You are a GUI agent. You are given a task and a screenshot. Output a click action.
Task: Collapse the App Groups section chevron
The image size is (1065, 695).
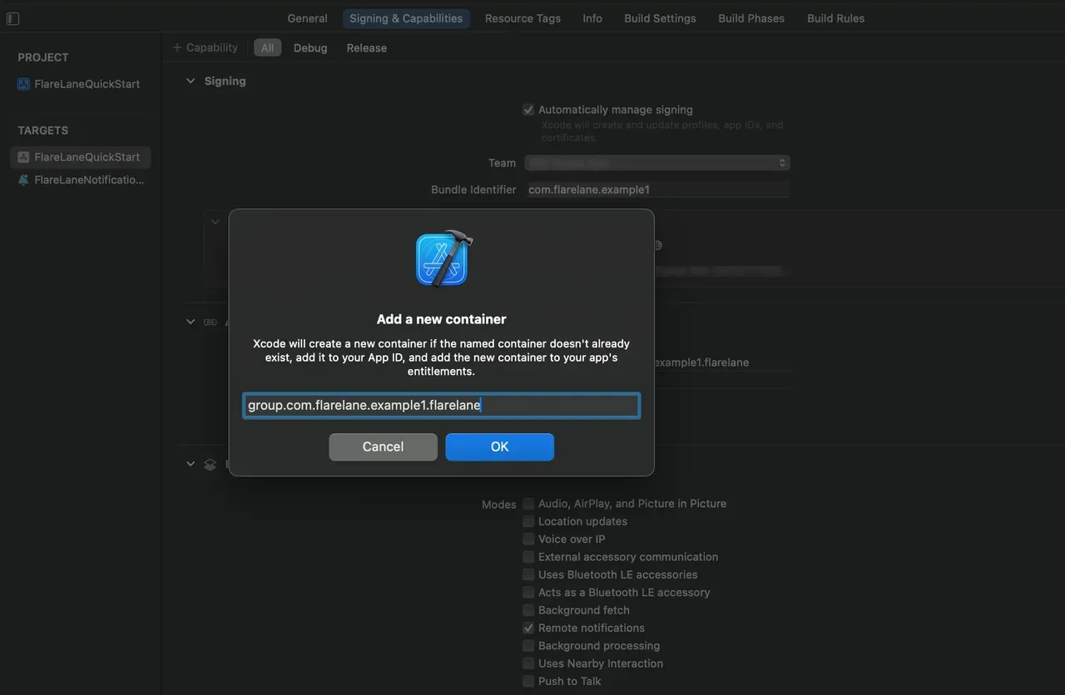pyautogui.click(x=191, y=322)
